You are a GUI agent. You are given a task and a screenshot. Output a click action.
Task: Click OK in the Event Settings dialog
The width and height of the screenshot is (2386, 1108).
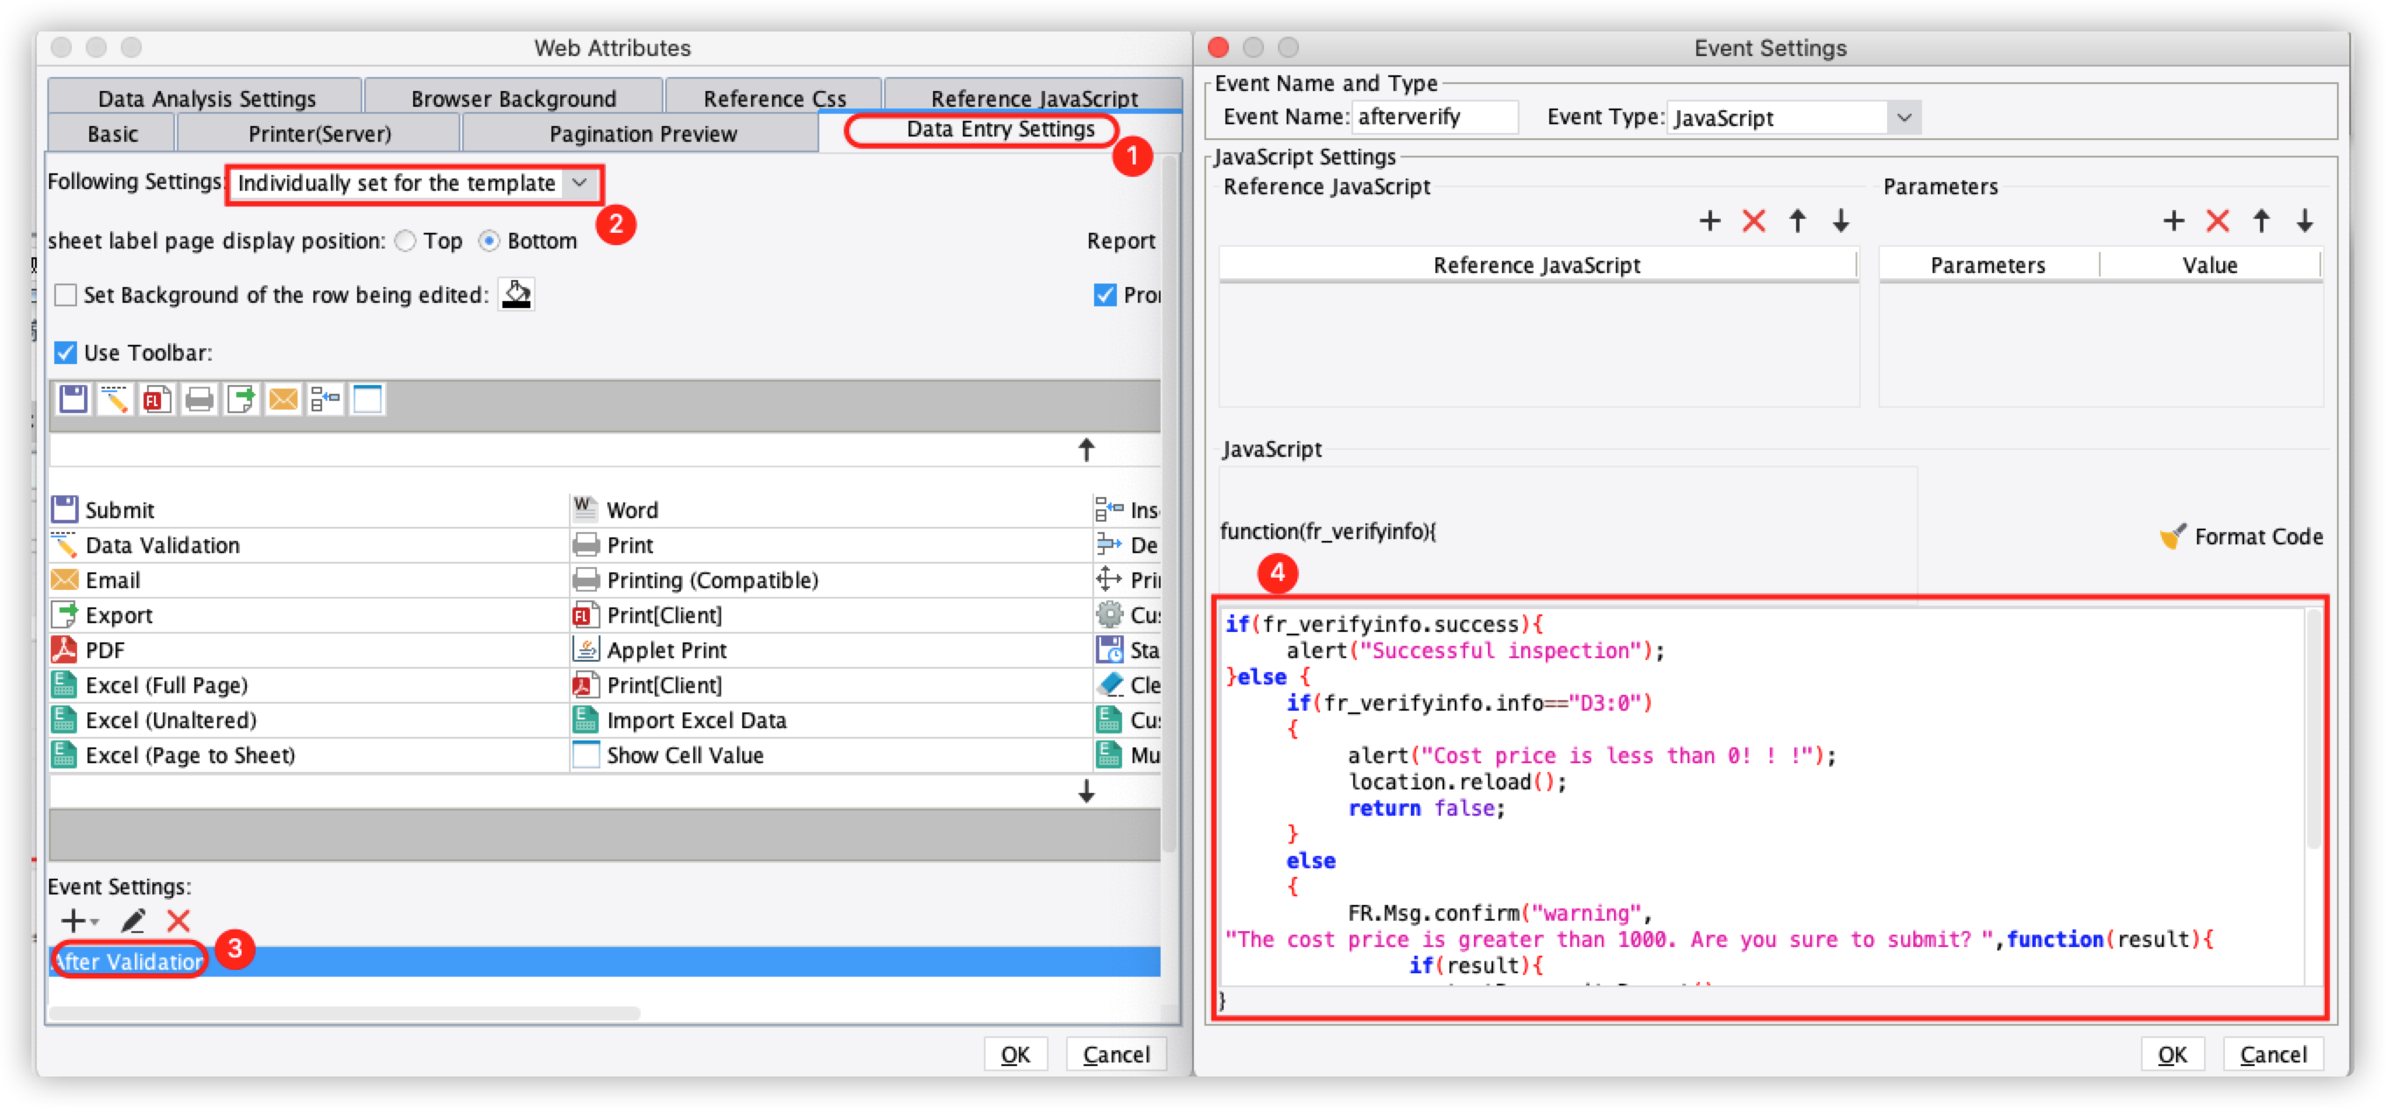pos(2173,1055)
